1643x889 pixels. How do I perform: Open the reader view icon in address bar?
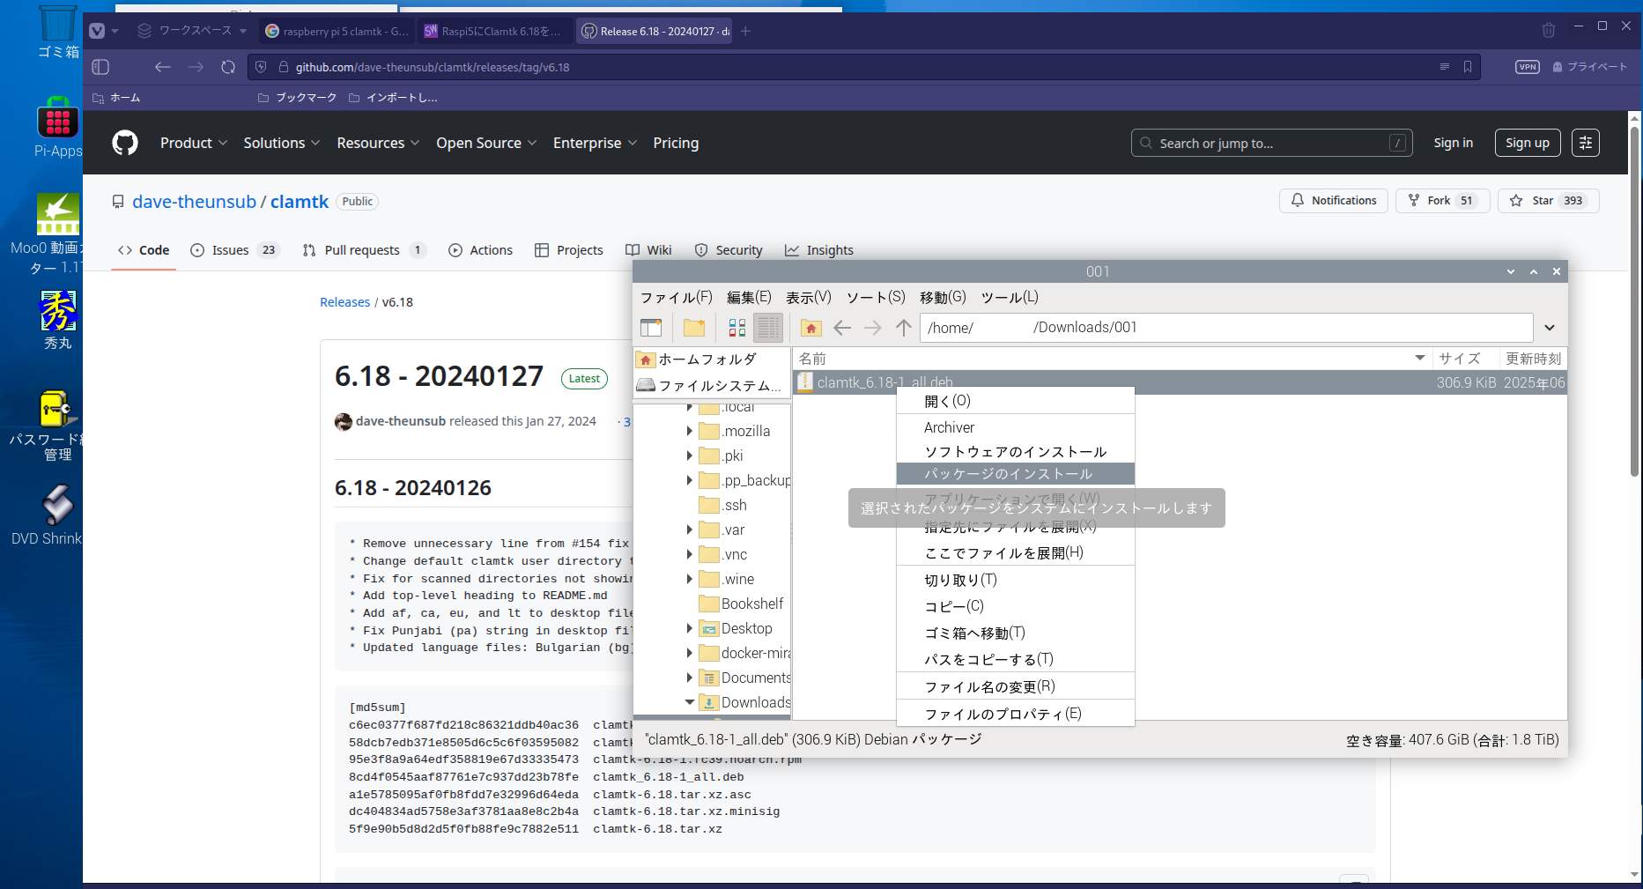tap(1444, 67)
